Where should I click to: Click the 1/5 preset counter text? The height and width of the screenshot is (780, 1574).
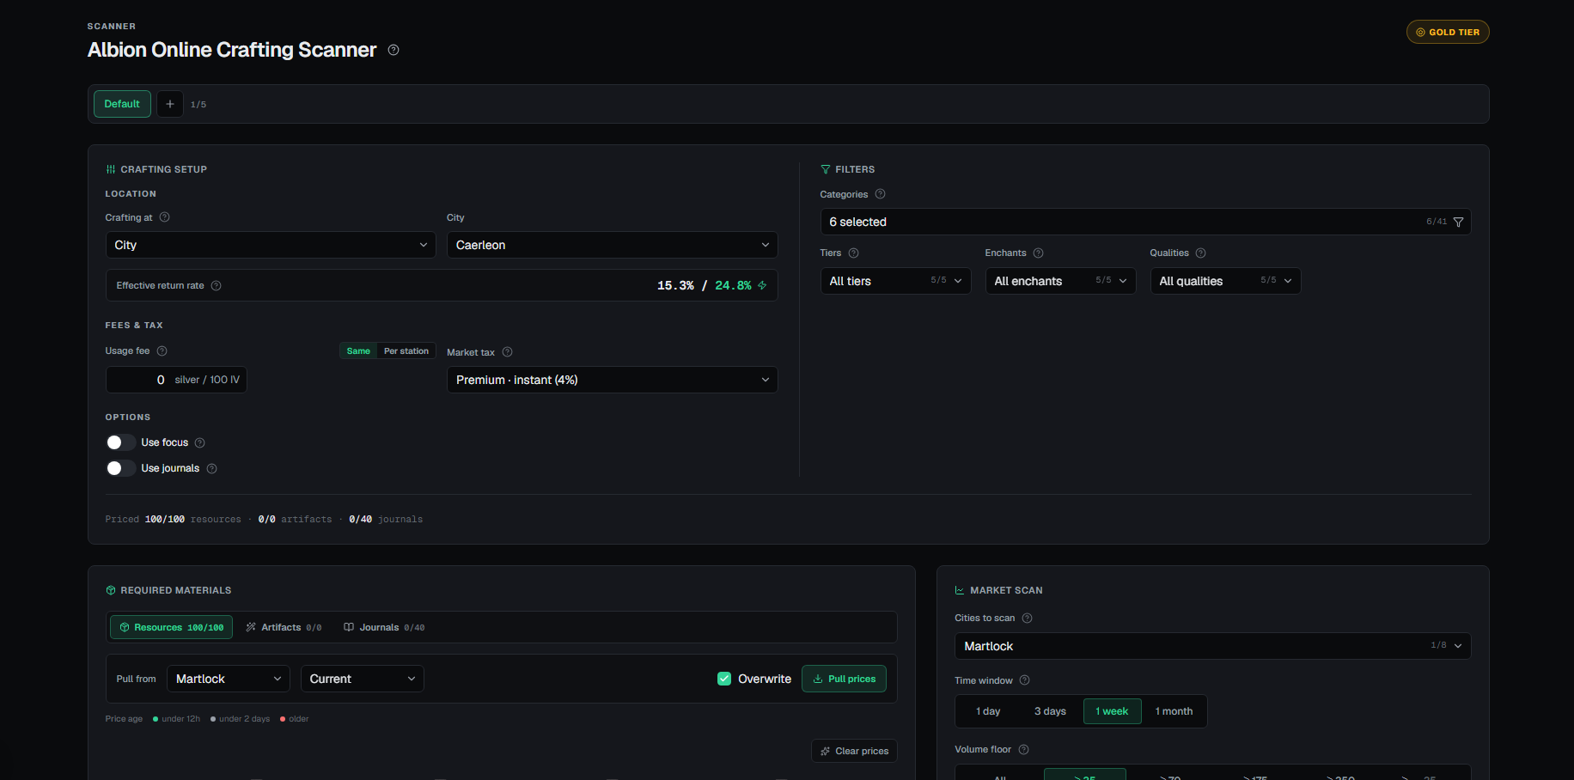coord(198,105)
